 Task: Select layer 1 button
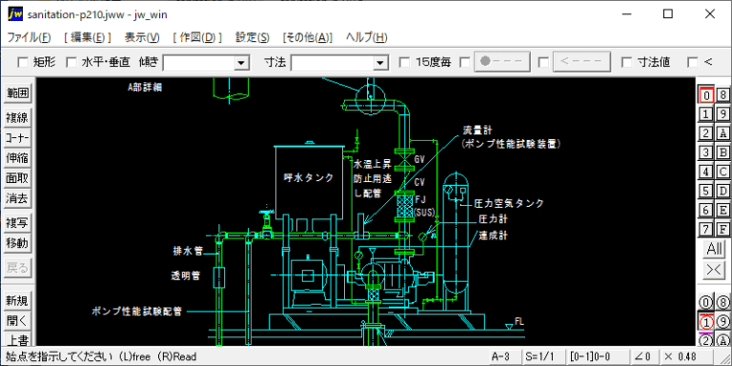(x=706, y=114)
